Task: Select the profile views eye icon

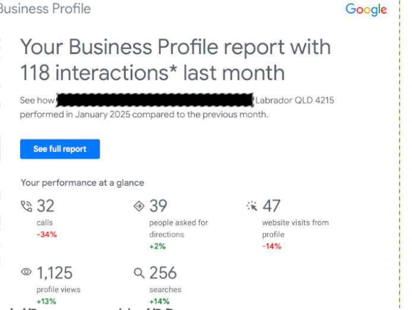Action: click(x=26, y=271)
